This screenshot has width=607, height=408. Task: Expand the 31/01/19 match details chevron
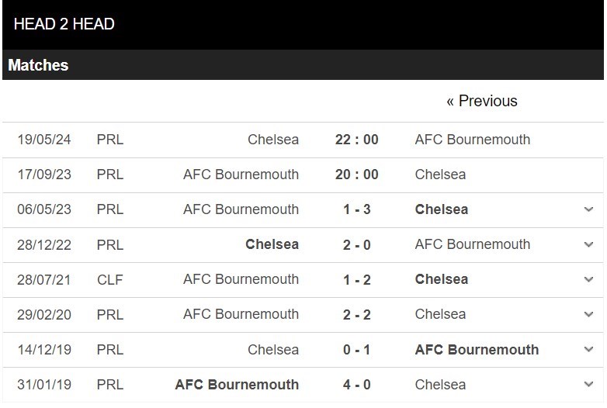pos(588,384)
